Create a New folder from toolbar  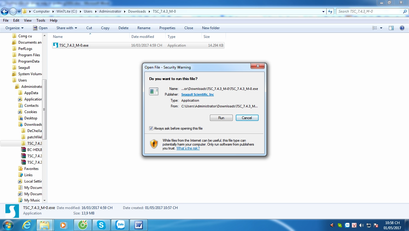[x=211, y=28]
